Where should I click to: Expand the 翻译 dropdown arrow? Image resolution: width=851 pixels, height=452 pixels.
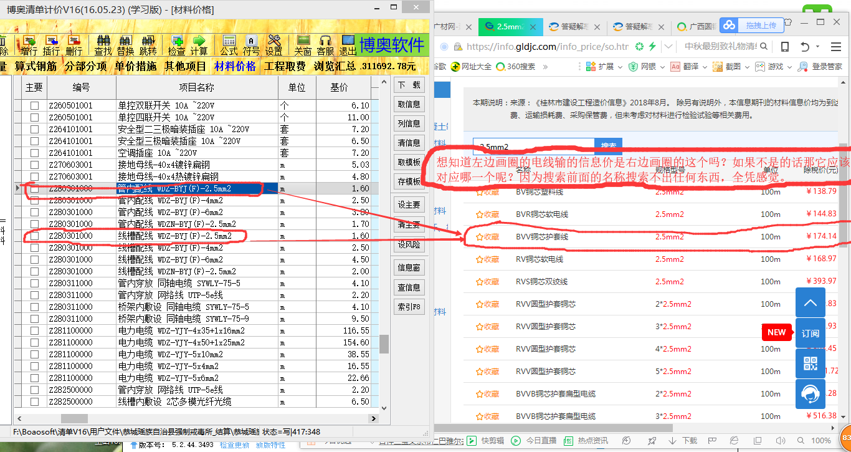(x=705, y=67)
